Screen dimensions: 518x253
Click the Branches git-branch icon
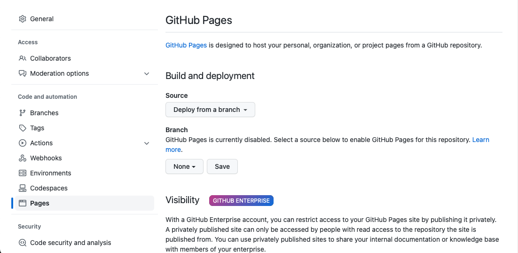23,113
